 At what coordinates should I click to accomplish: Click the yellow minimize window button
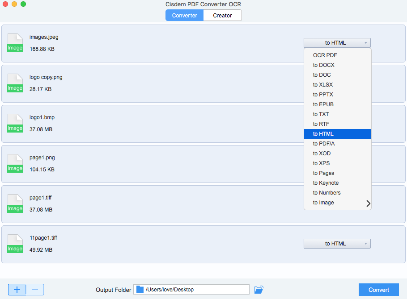pyautogui.click(x=14, y=4)
